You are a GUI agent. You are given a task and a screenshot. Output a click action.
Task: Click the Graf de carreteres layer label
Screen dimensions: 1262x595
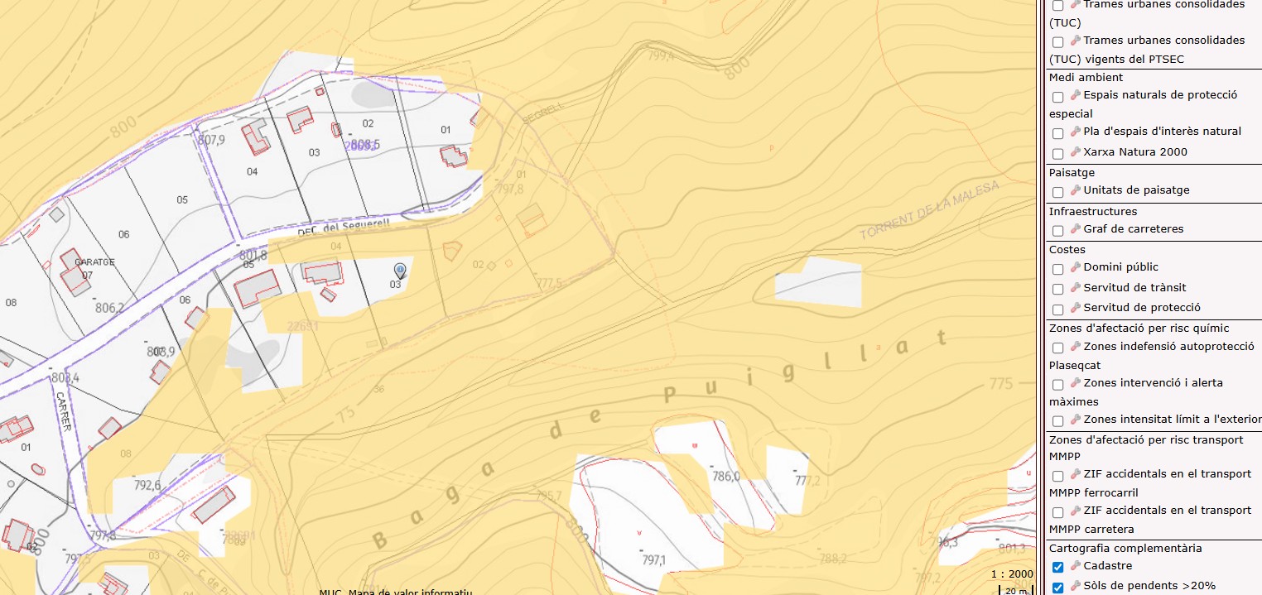click(1133, 228)
